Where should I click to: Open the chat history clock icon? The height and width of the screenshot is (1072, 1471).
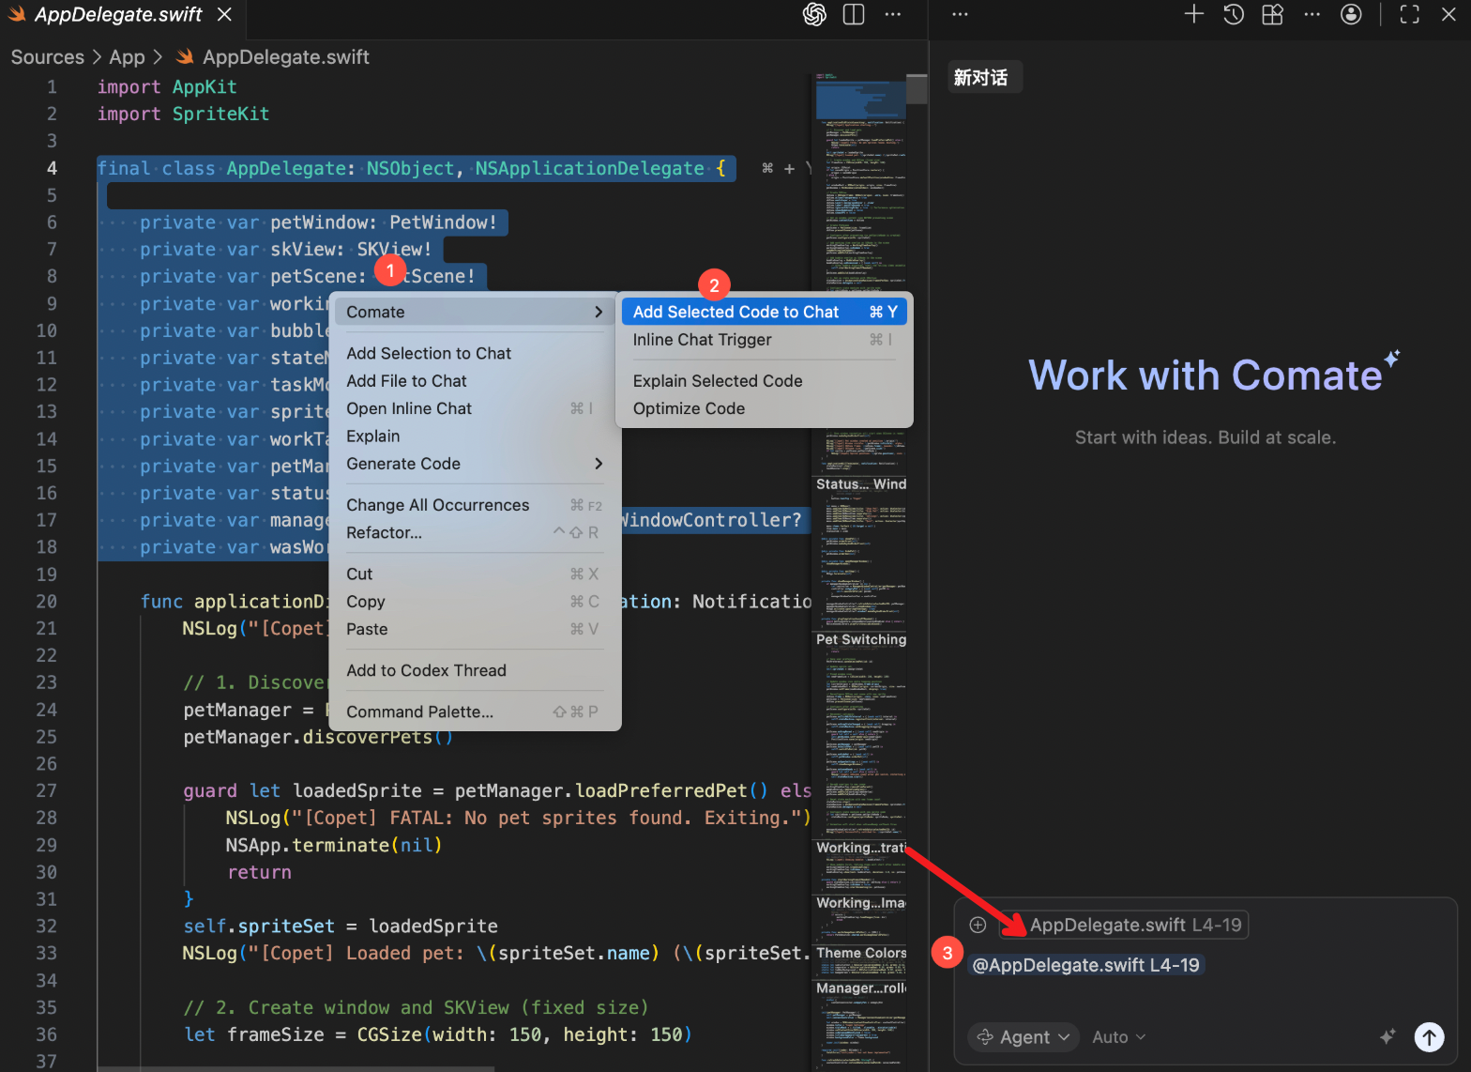(1234, 14)
